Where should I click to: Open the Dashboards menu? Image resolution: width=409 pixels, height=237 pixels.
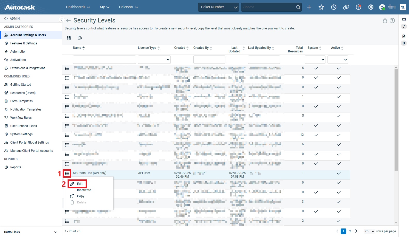(78, 7)
